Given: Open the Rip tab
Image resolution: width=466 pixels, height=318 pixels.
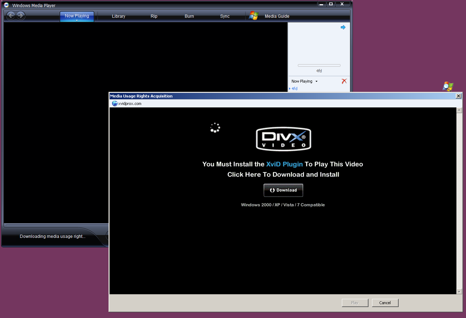Looking at the screenshot, I should pos(154,16).
